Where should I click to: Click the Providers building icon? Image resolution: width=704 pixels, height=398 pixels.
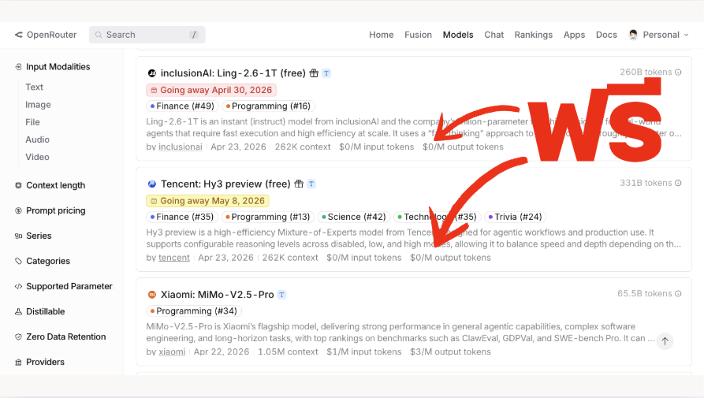click(x=18, y=362)
